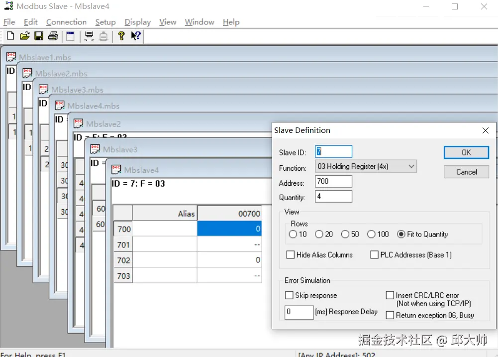Open the View menu
This screenshot has height=357, width=498.
(x=168, y=22)
